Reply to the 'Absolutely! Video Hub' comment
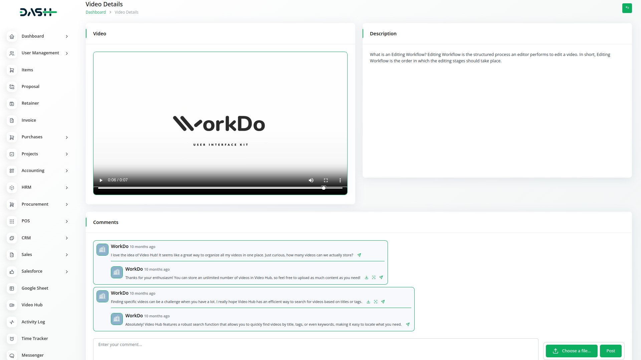 (408, 324)
